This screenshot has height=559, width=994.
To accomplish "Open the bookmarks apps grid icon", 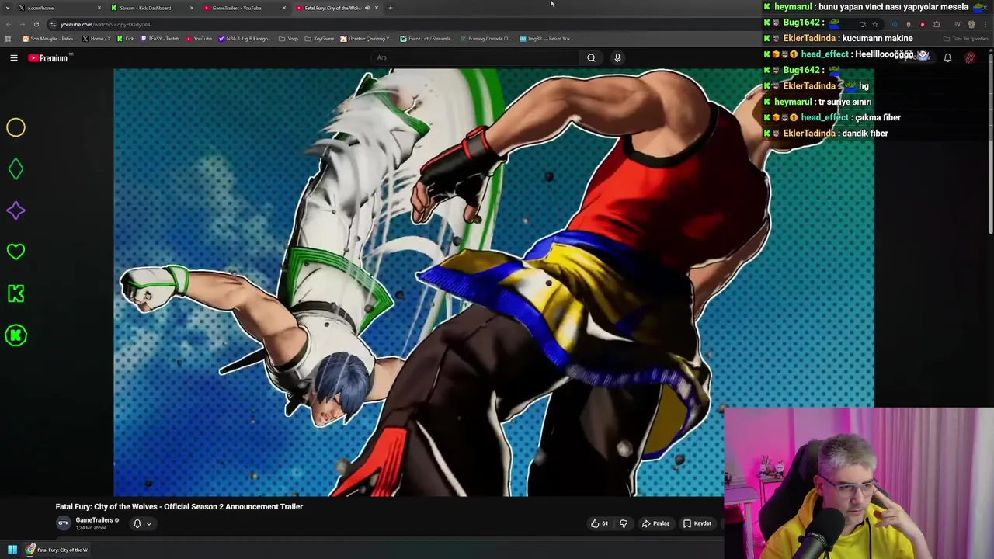I will (x=9, y=39).
